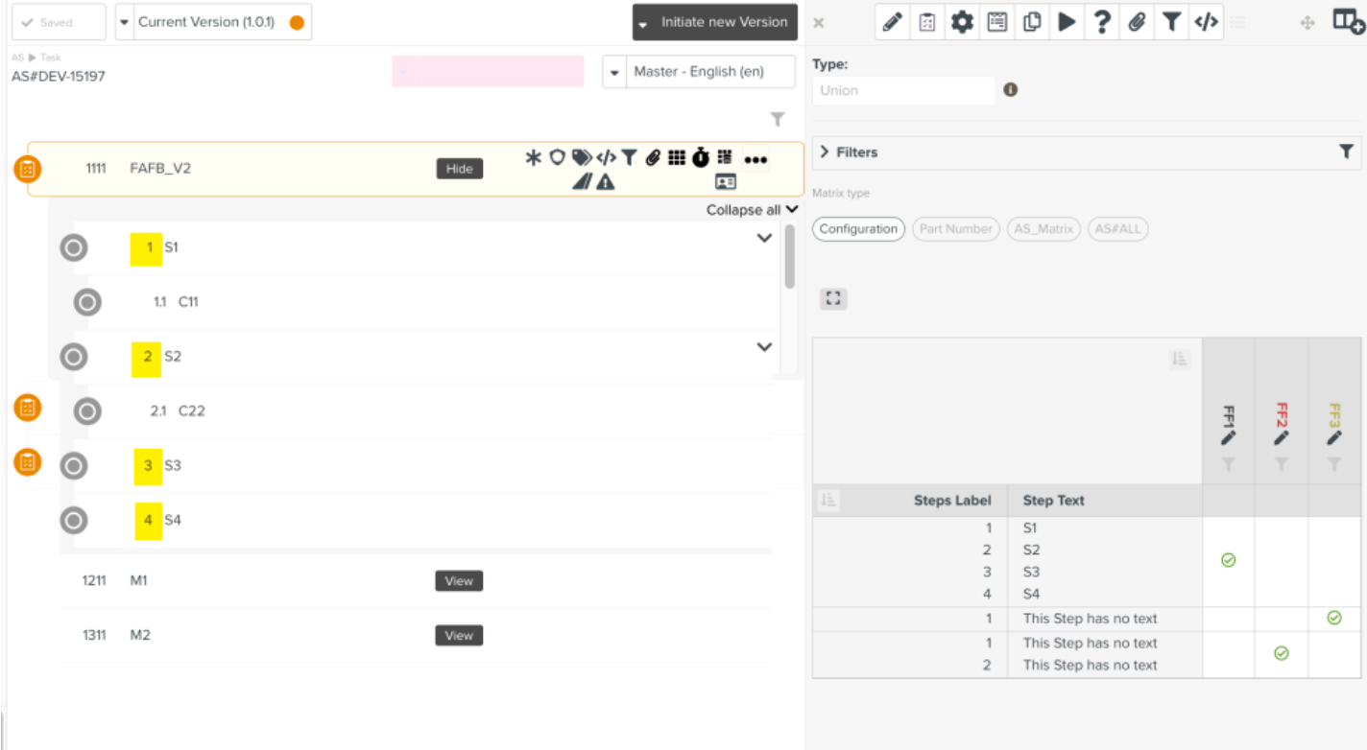Toggle the green check for FF2 column
1367x750 pixels.
click(x=1281, y=653)
